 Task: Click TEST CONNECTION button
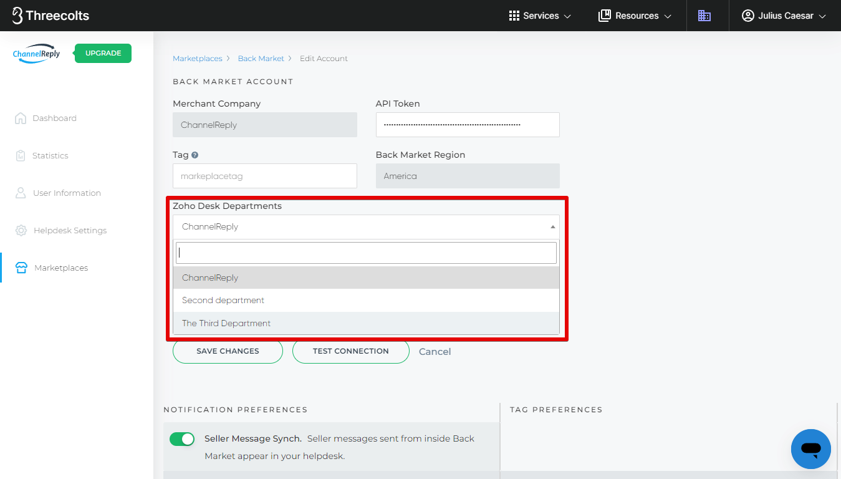coord(351,351)
